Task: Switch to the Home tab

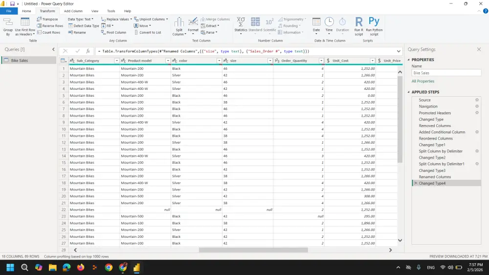Action: click(x=26, y=11)
